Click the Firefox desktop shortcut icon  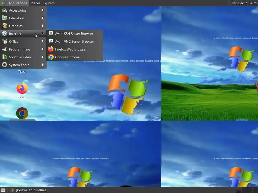coord(22,88)
